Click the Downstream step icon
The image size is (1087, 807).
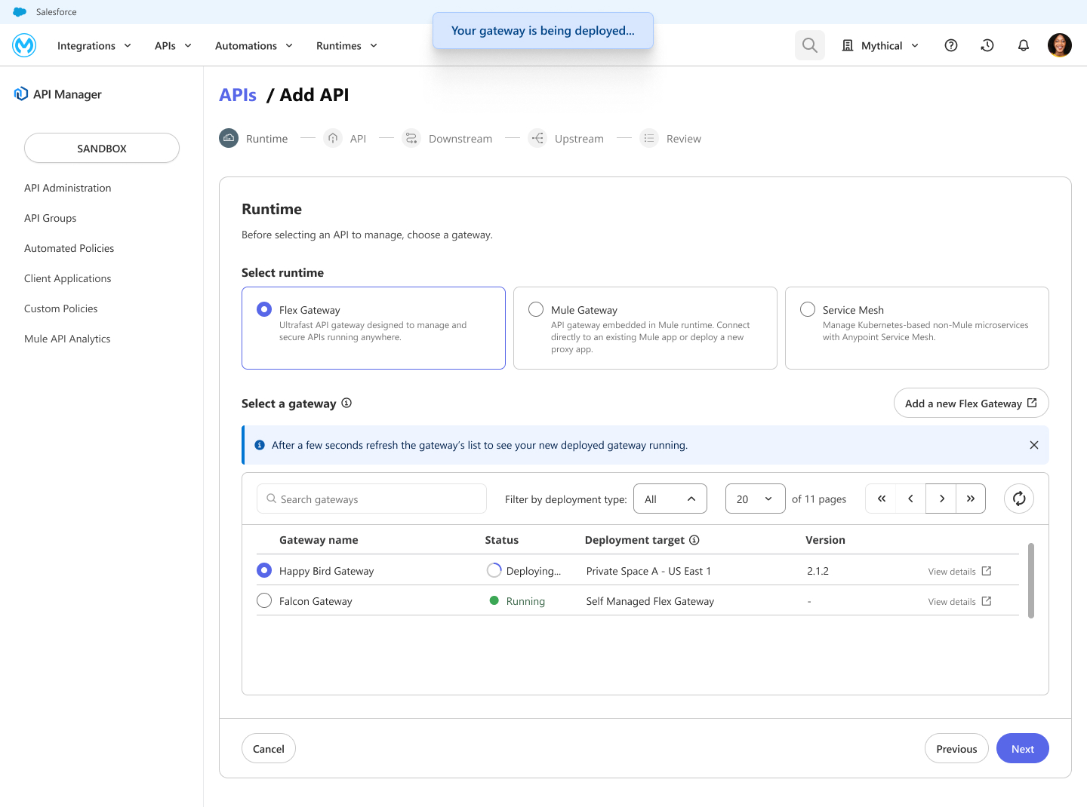pyautogui.click(x=411, y=138)
